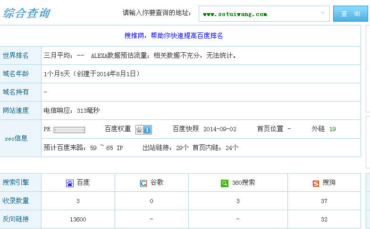This screenshot has width=370, height=229.
Task: Click the 搜狗 column header text
Action: (x=329, y=182)
